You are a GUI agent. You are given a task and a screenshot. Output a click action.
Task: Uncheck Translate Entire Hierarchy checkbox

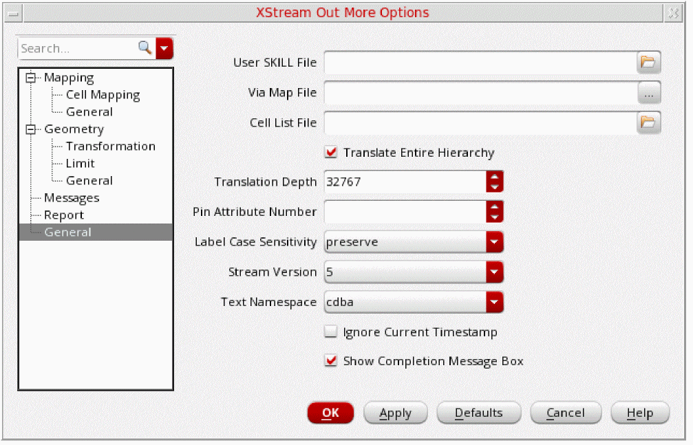(x=331, y=153)
